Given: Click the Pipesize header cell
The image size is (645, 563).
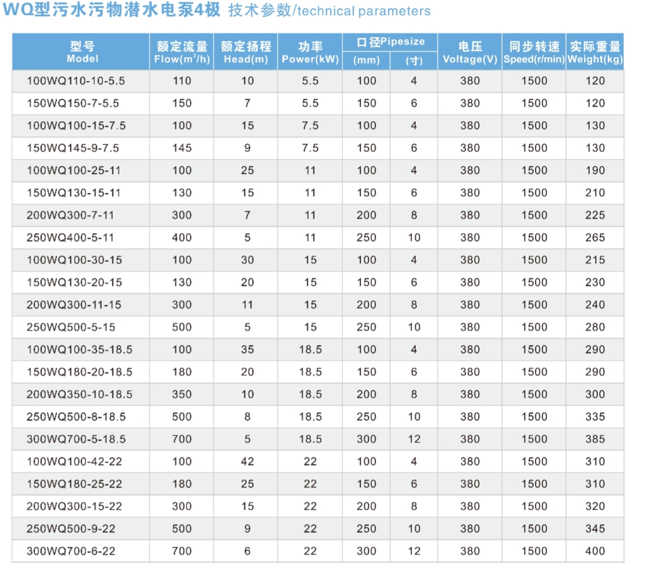Looking at the screenshot, I should 390,42.
